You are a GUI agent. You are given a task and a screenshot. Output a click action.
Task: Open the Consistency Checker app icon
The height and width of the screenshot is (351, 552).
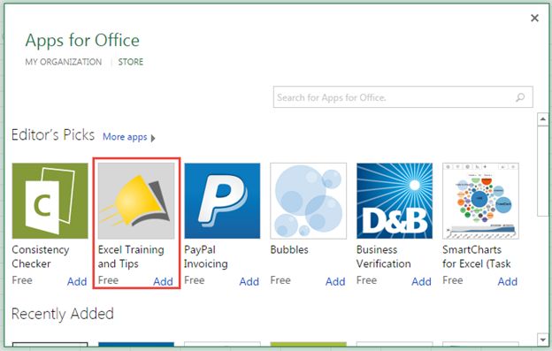50,201
